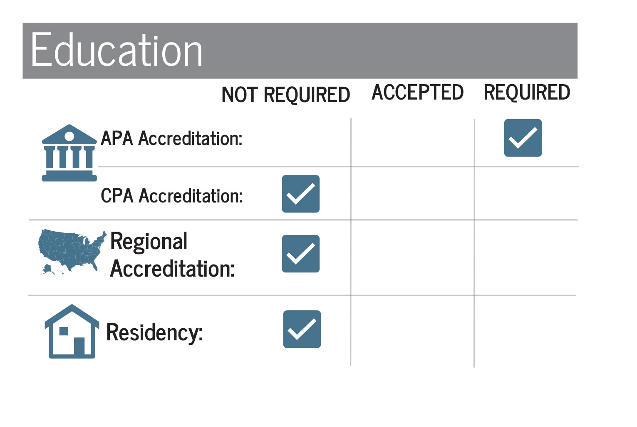Screen dimensions: 637x427
Task: Click empty Accepted cell for Regional Accreditation
Action: tap(412, 257)
